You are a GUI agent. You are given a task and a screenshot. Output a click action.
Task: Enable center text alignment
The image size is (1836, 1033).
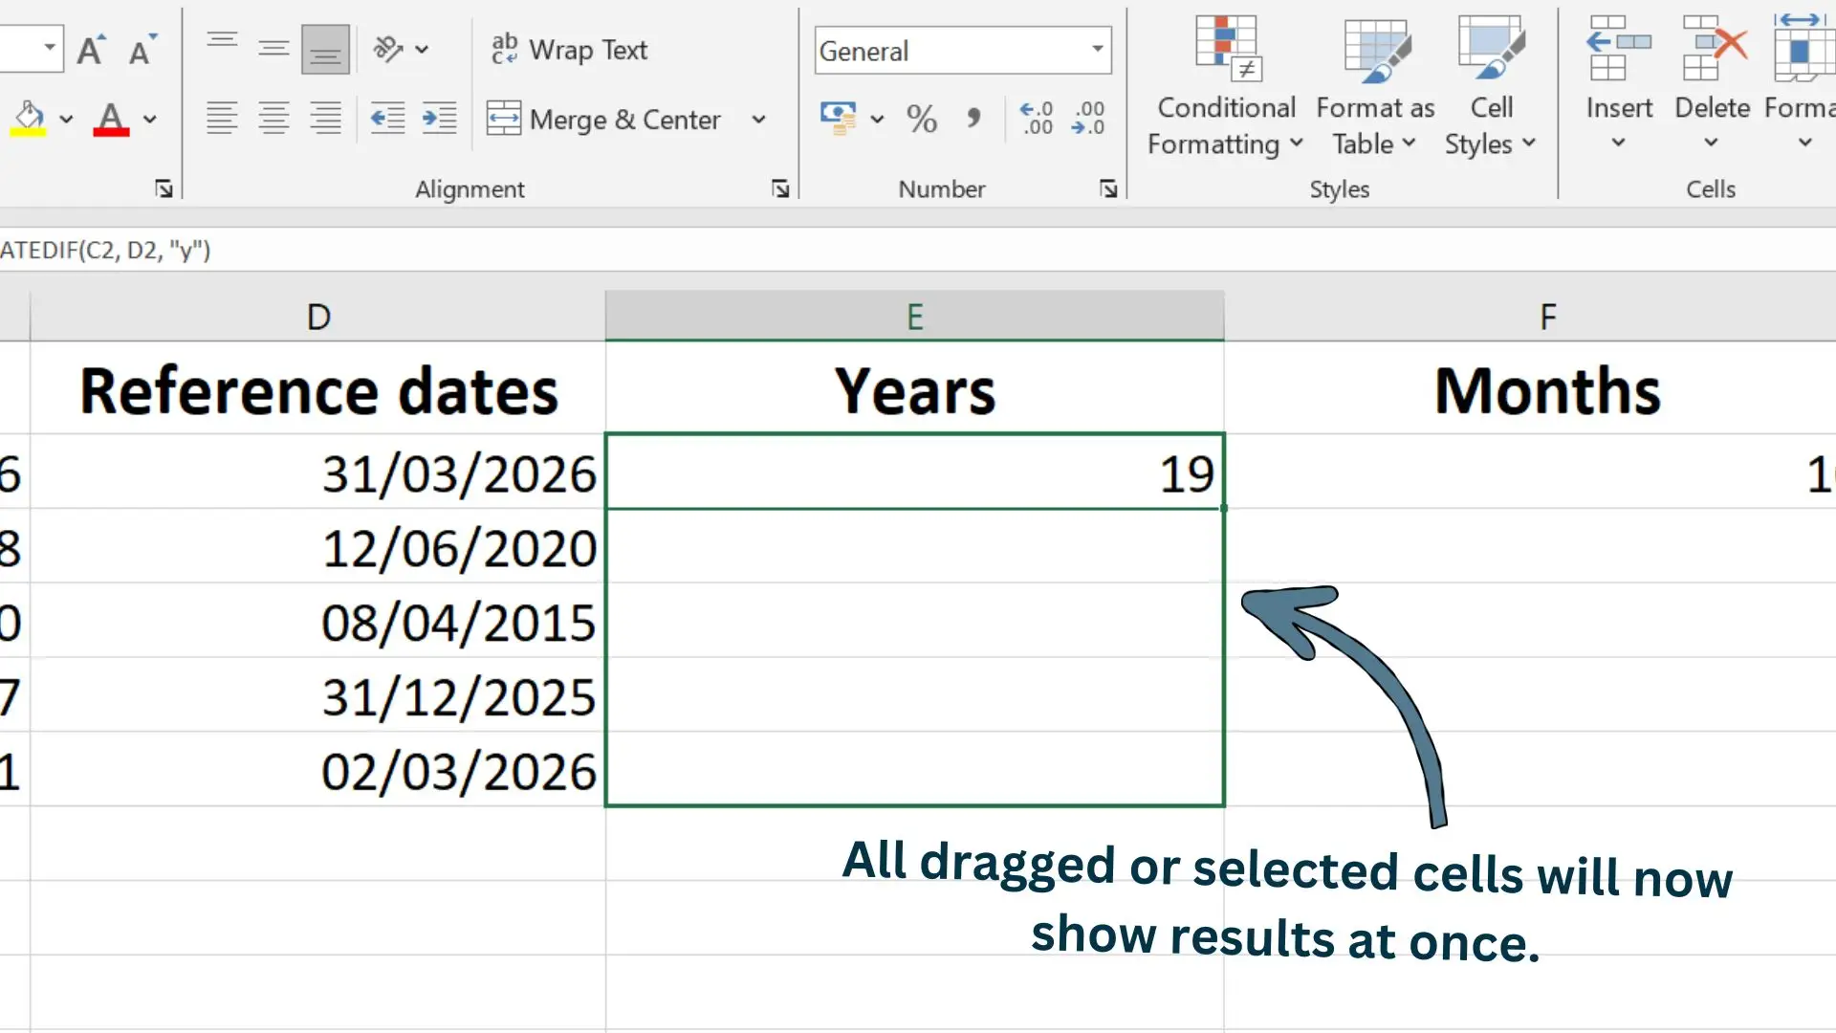[274, 119]
